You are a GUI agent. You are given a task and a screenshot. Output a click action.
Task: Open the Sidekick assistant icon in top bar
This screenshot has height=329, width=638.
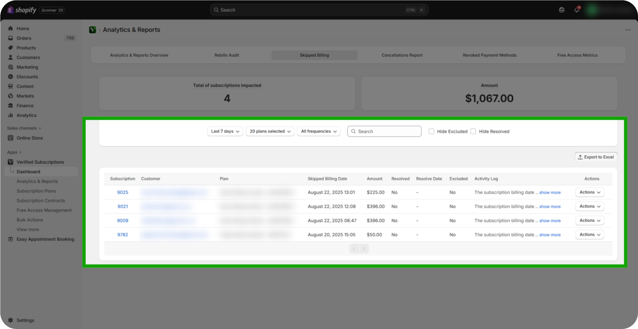coord(561,10)
